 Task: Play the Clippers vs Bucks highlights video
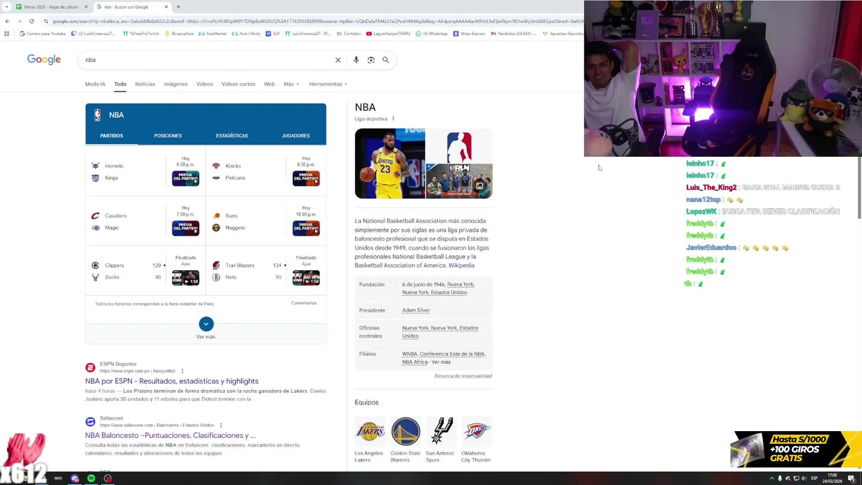point(185,278)
